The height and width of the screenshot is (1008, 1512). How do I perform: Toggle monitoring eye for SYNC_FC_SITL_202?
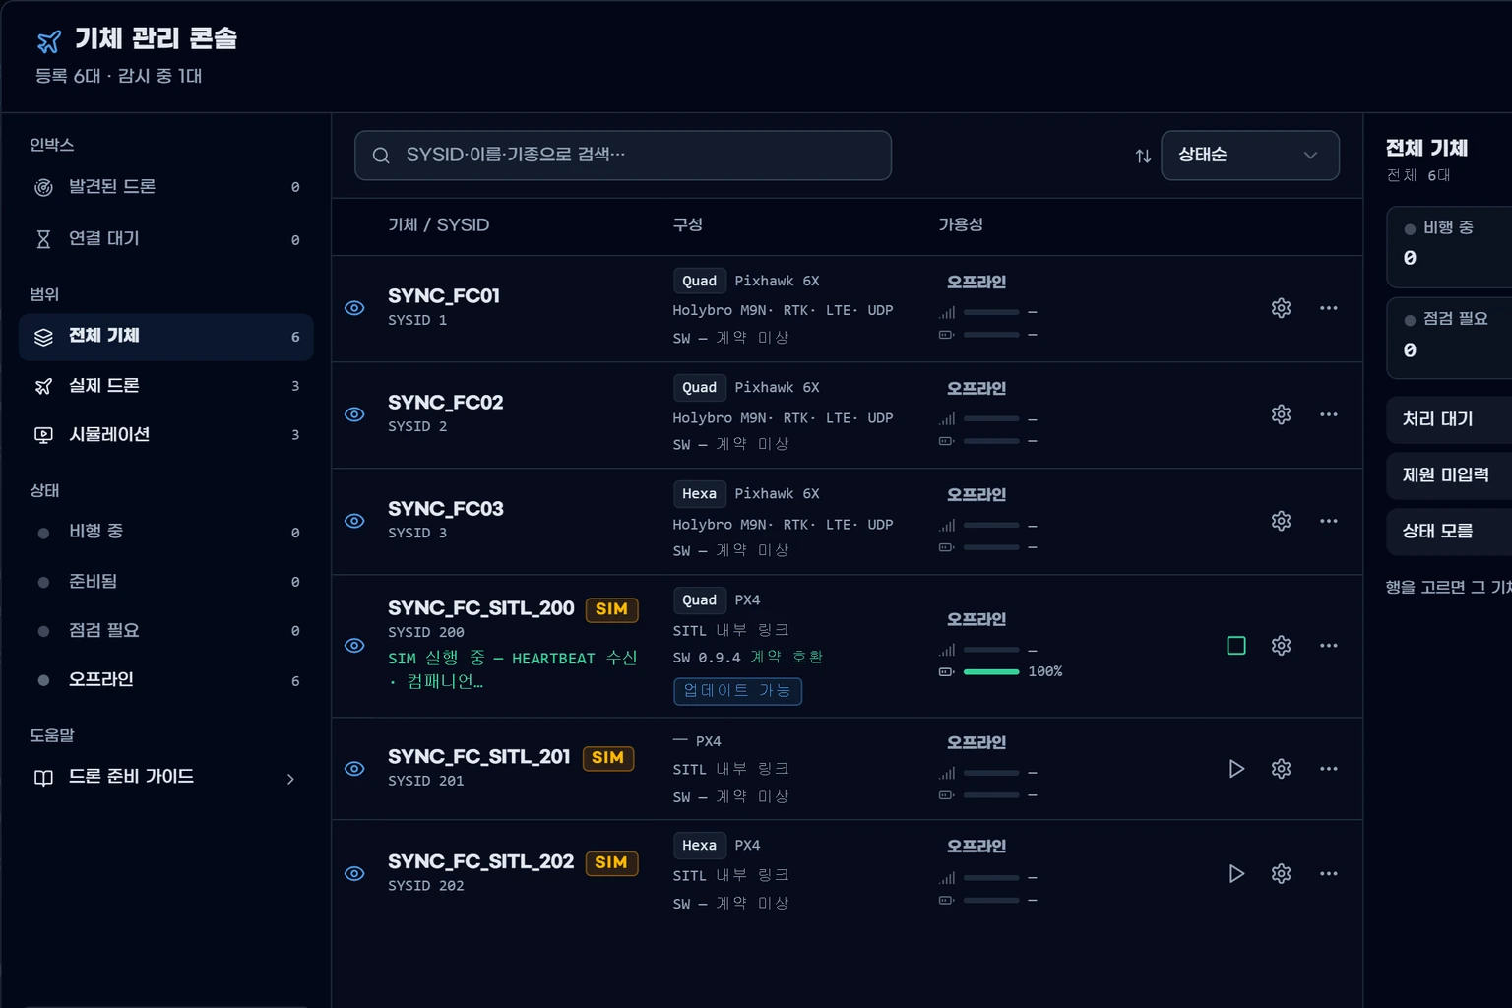[354, 874]
